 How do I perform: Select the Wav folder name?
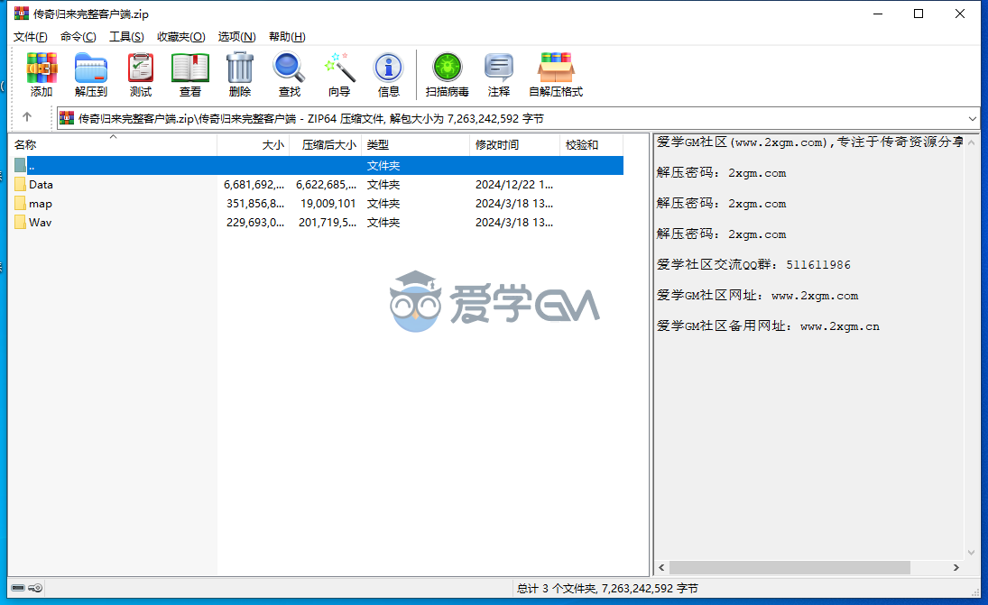point(41,222)
